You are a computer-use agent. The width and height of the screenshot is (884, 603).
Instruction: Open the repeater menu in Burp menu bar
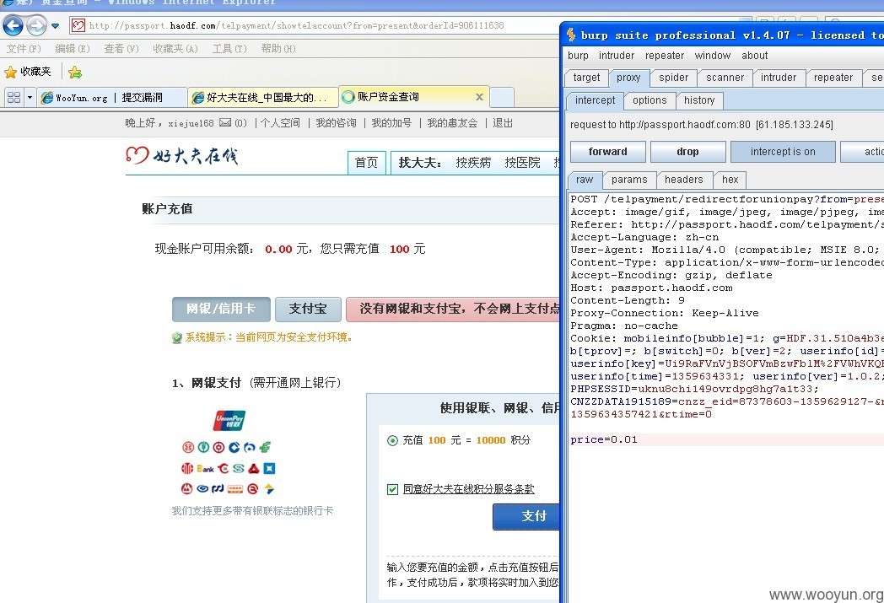(x=665, y=55)
